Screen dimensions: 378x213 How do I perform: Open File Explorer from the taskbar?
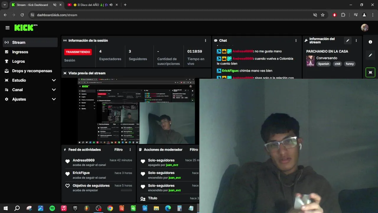point(156,208)
